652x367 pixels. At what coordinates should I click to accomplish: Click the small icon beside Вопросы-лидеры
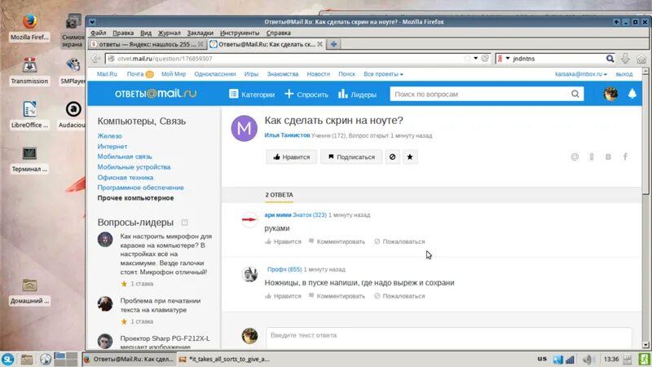point(185,223)
